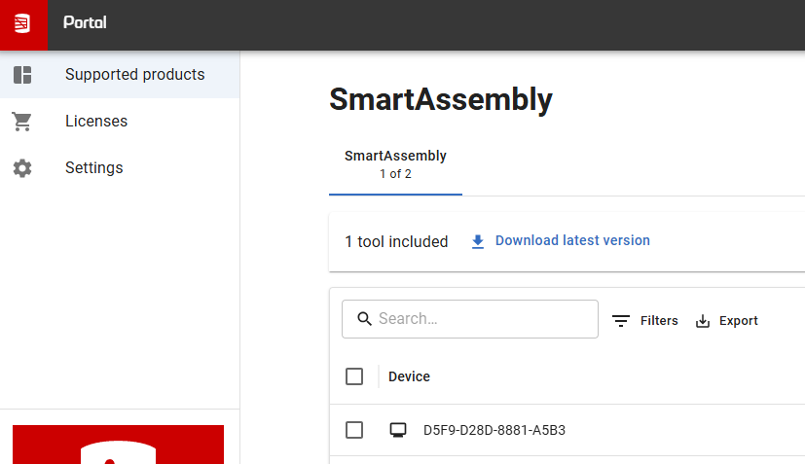Select the SmartAssembly 1 of 2 tab
Image resolution: width=805 pixels, height=464 pixels.
pyautogui.click(x=395, y=164)
